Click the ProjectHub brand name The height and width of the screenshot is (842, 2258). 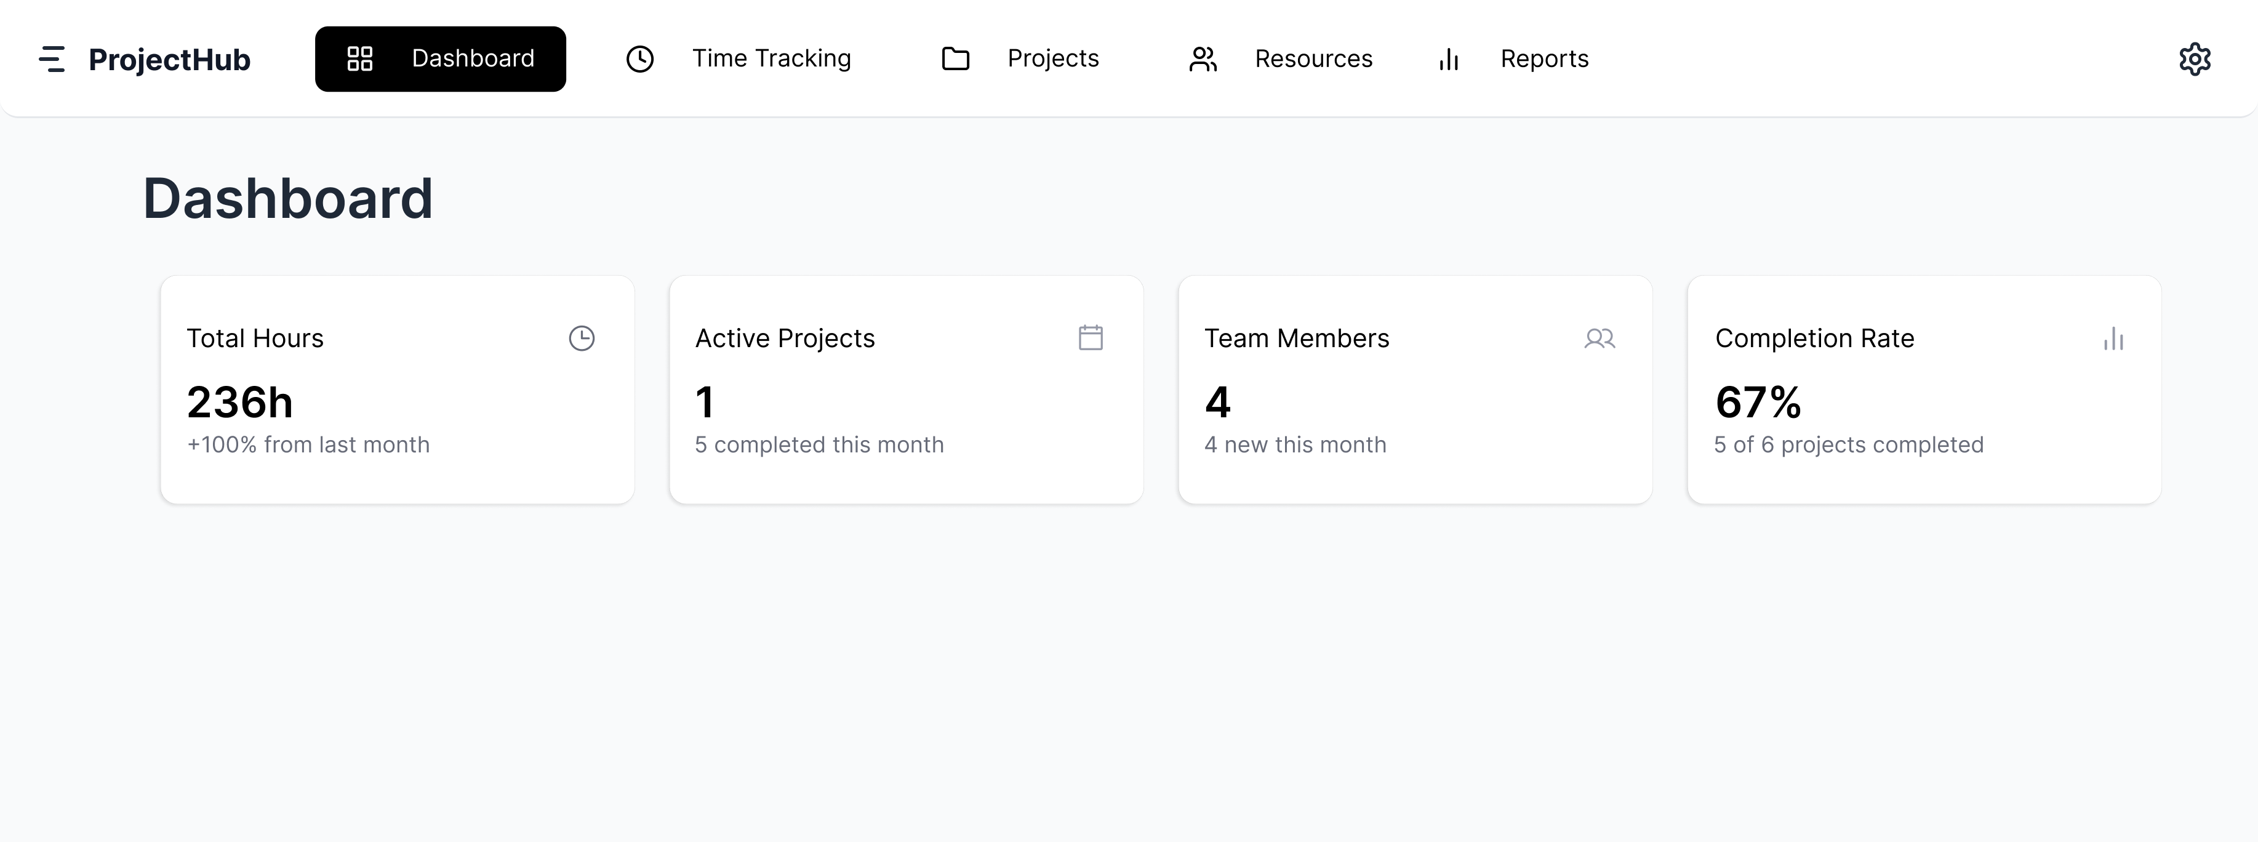[x=168, y=58]
